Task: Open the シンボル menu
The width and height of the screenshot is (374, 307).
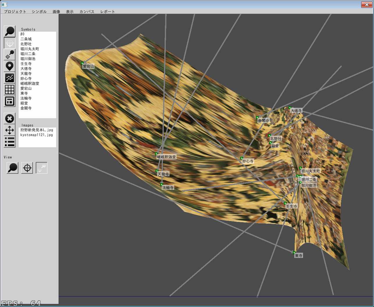Action: point(39,12)
